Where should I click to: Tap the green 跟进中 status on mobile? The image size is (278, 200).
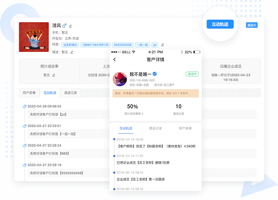tap(192, 74)
